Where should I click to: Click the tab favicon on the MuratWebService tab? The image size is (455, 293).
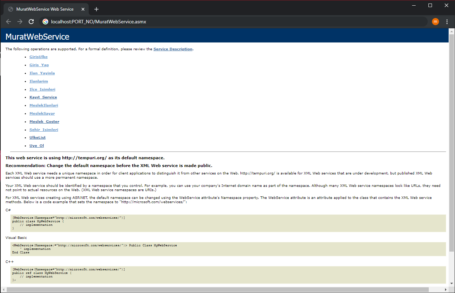[10, 9]
